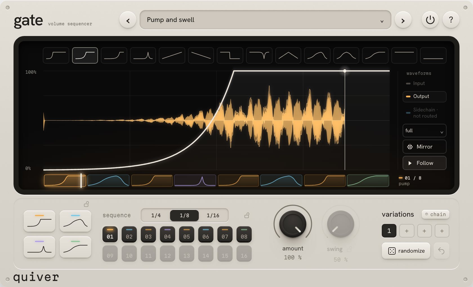Select variation 1
The height and width of the screenshot is (287, 473).
click(x=389, y=231)
